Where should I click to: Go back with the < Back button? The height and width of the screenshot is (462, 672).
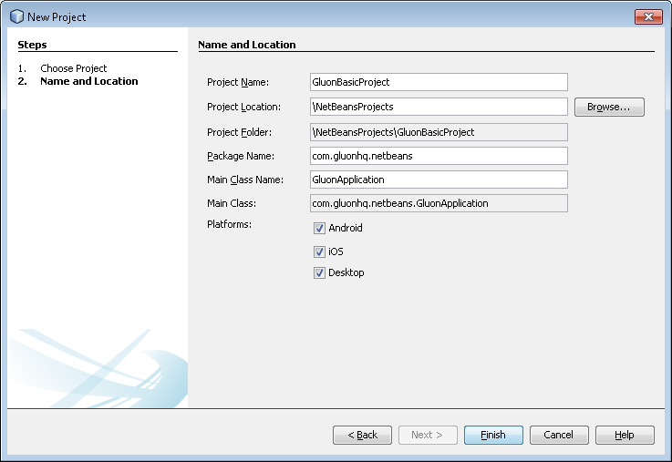[x=362, y=435]
